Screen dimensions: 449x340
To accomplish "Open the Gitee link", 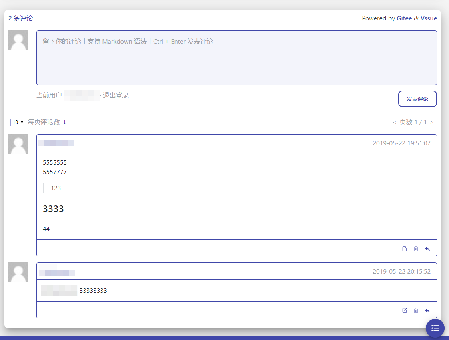I will tap(404, 18).
